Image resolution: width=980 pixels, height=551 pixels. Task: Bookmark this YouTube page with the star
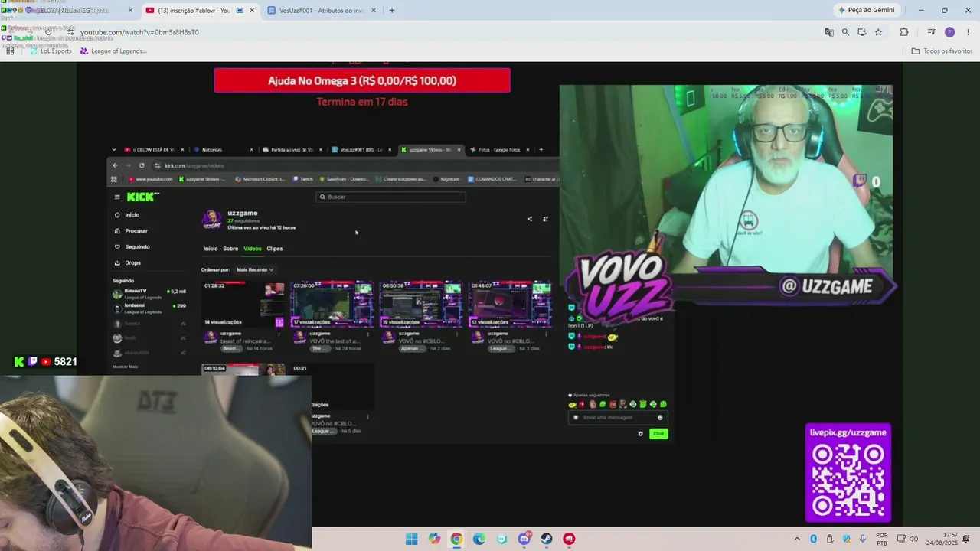(878, 32)
